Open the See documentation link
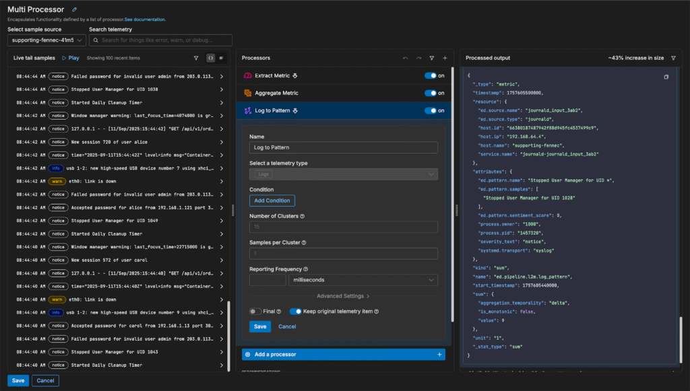 click(144, 20)
